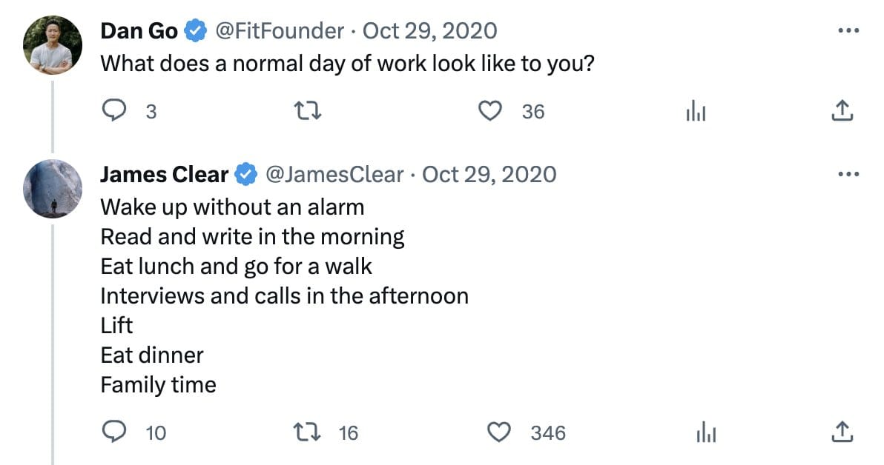Share James Clear's reply
Image resolution: width=884 pixels, height=465 pixels.
coord(841,432)
